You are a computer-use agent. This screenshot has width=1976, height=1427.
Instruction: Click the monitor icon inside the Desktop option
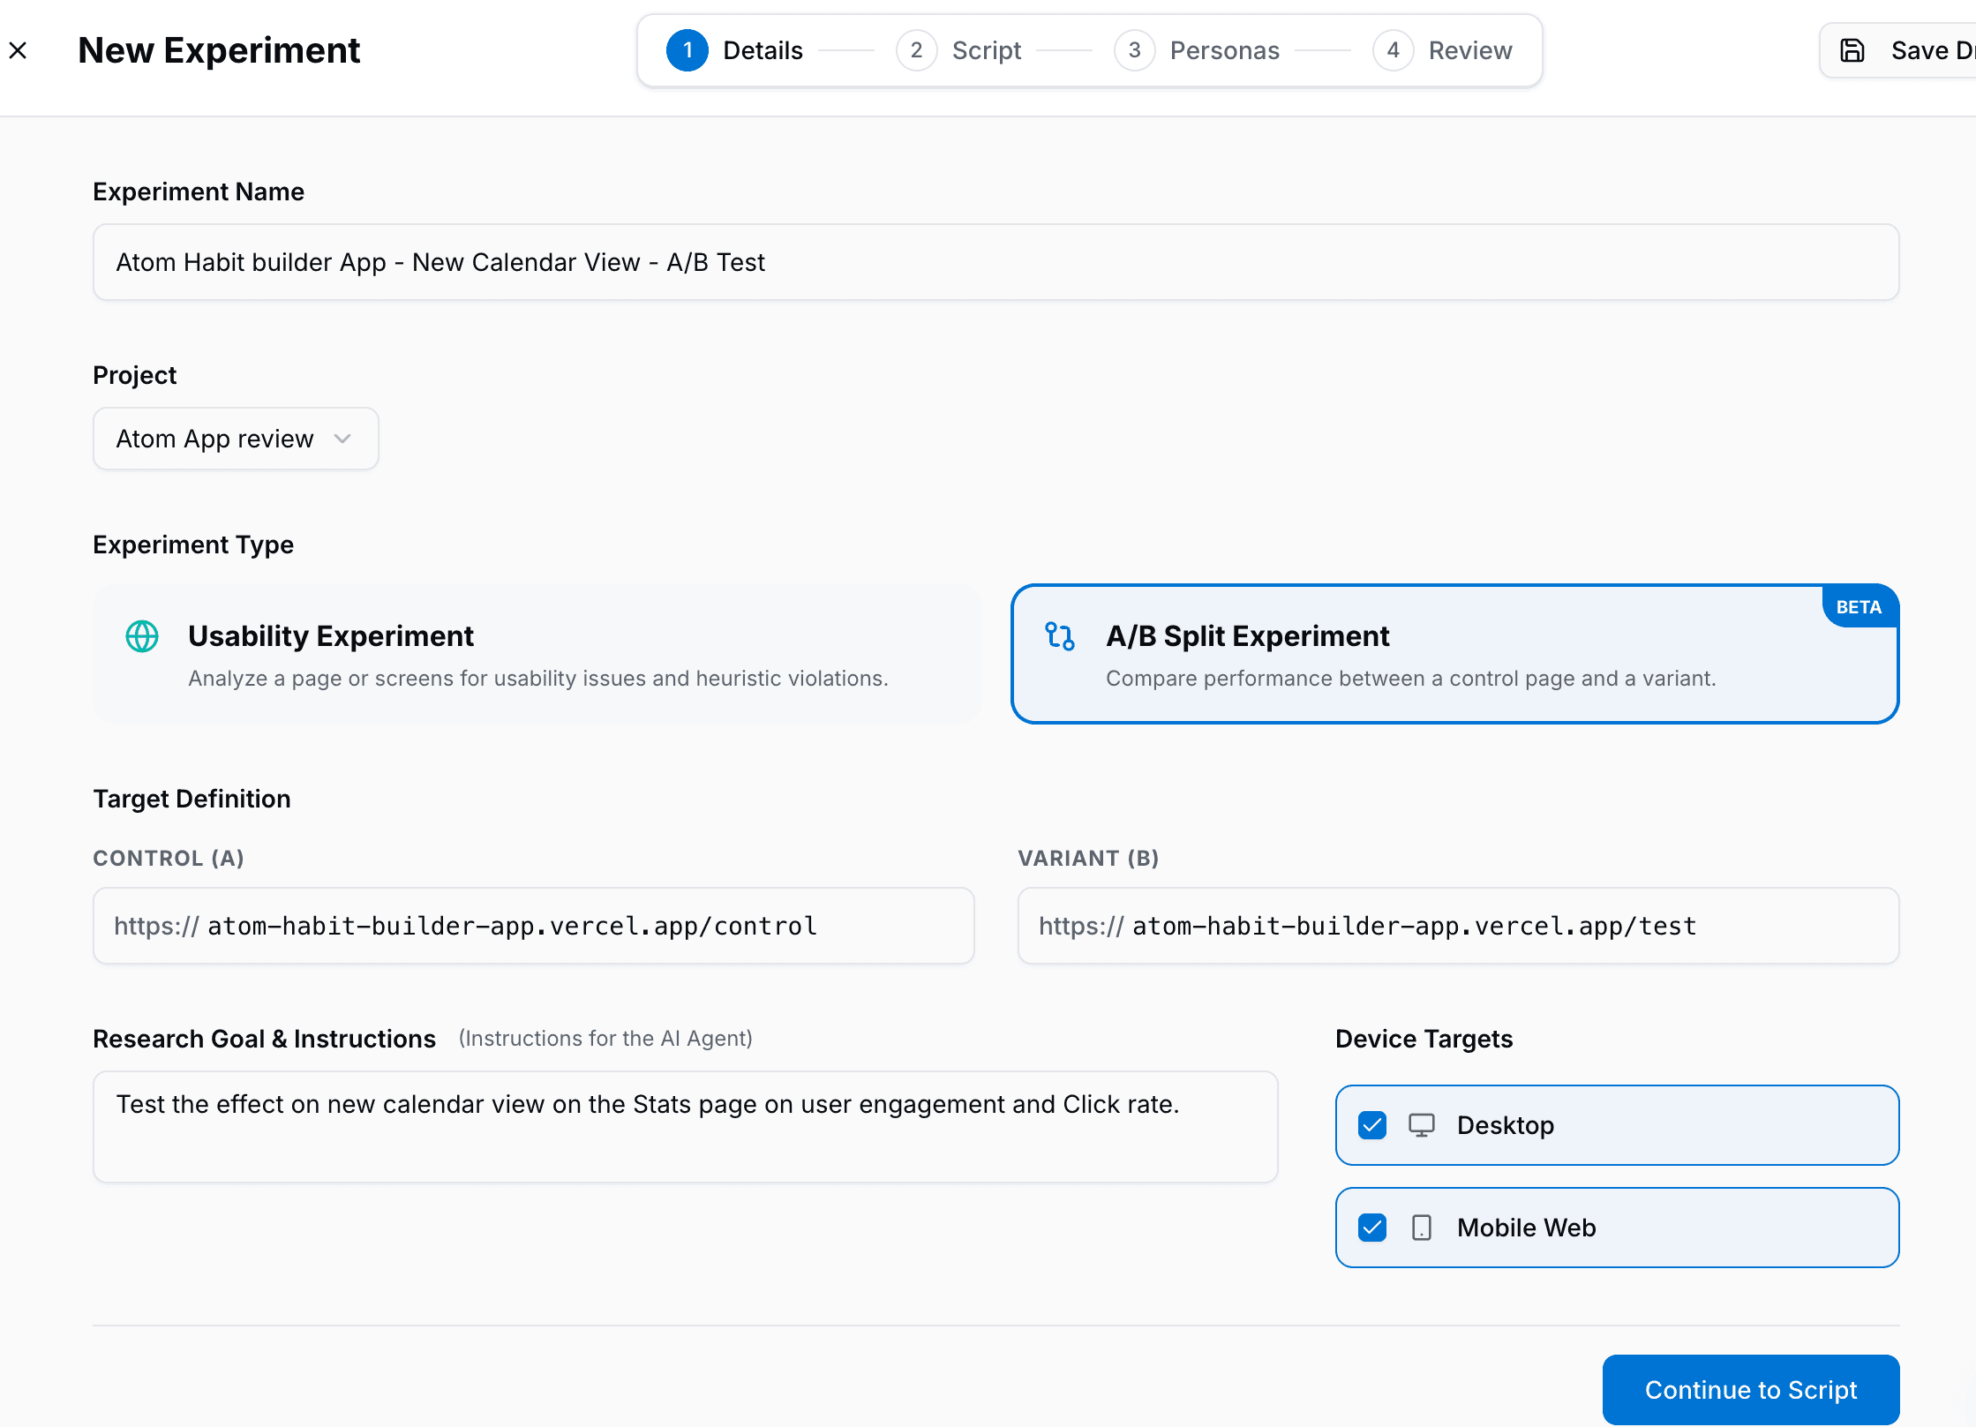coord(1422,1125)
